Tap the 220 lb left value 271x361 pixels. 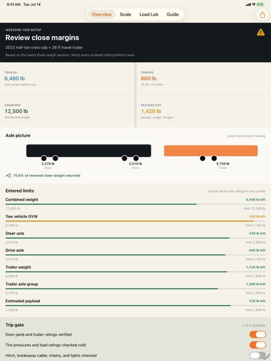257,301
